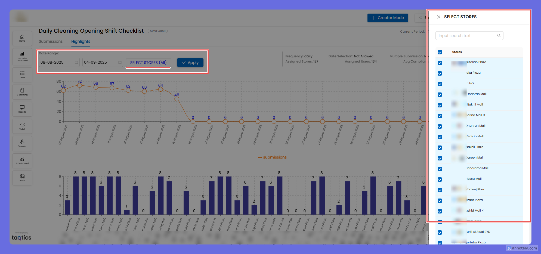Click the line chart point labeled 68
The width and height of the screenshot is (541, 254).
pos(96,87)
